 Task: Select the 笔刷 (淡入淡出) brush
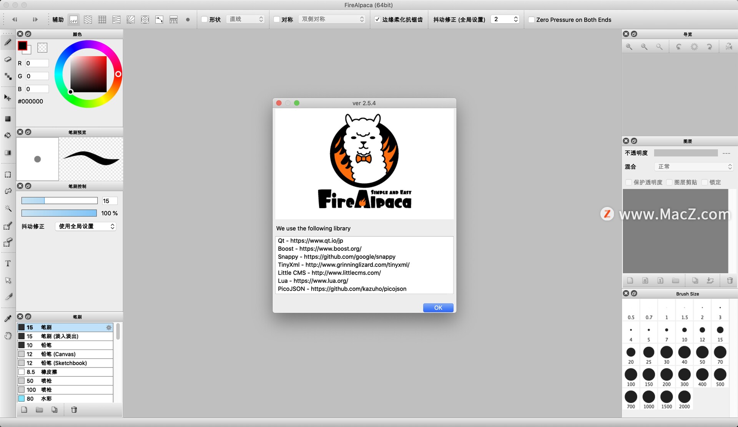pyautogui.click(x=65, y=336)
